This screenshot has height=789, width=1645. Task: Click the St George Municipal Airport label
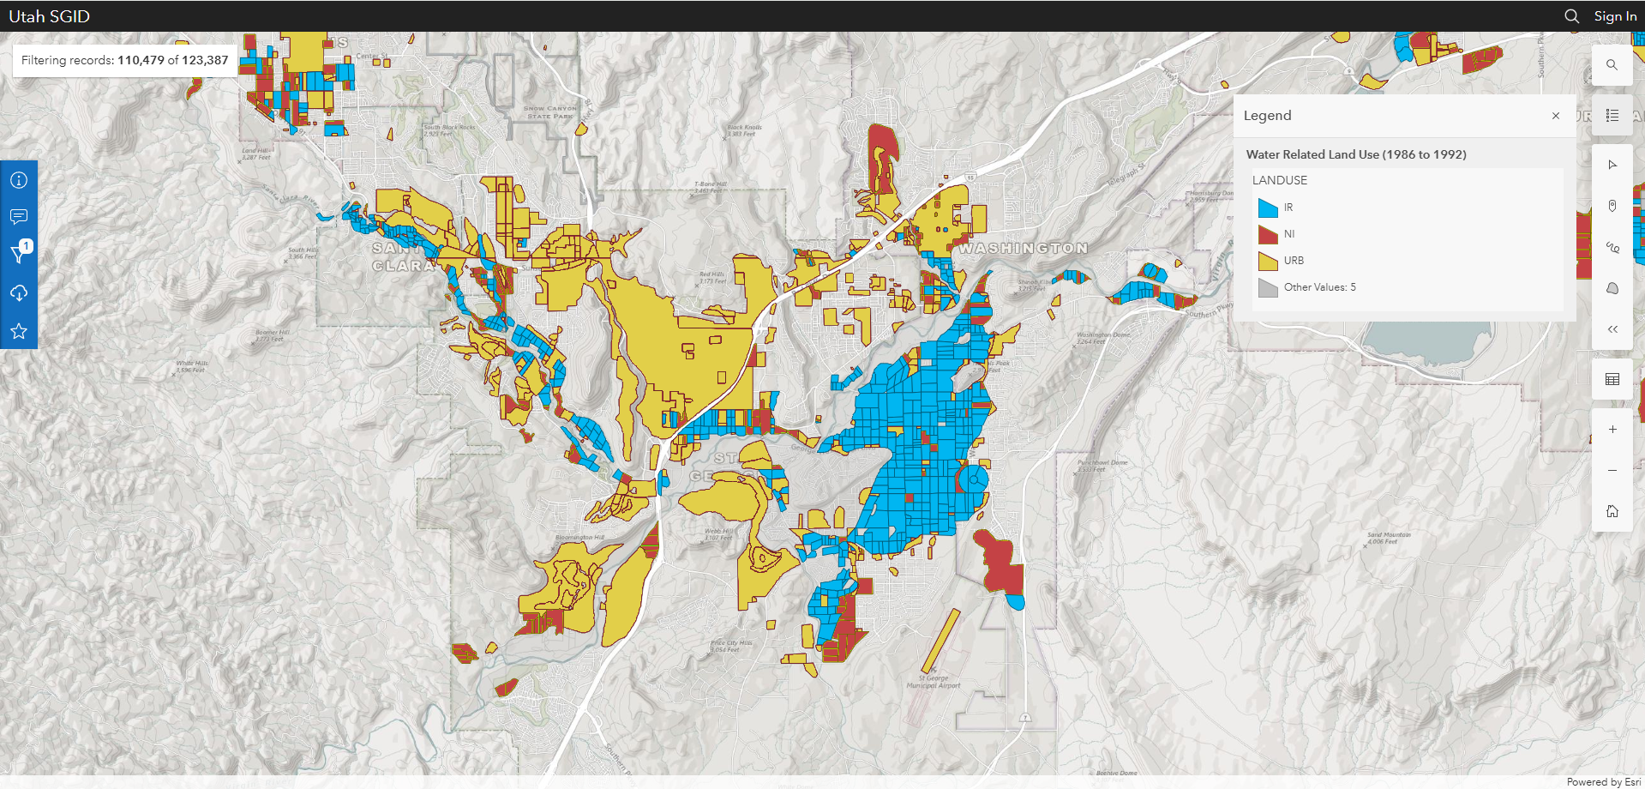[934, 682]
